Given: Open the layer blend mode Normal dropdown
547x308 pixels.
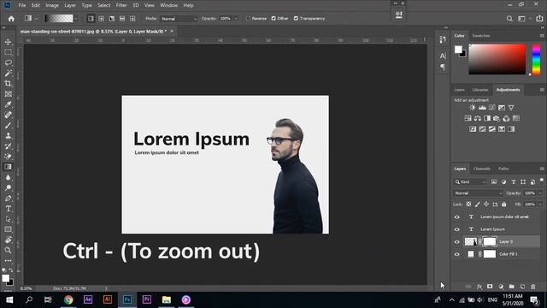Looking at the screenshot, I should point(478,193).
